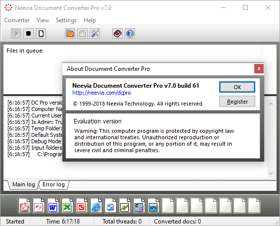Open the Settings menu

pyautogui.click(x=66, y=20)
